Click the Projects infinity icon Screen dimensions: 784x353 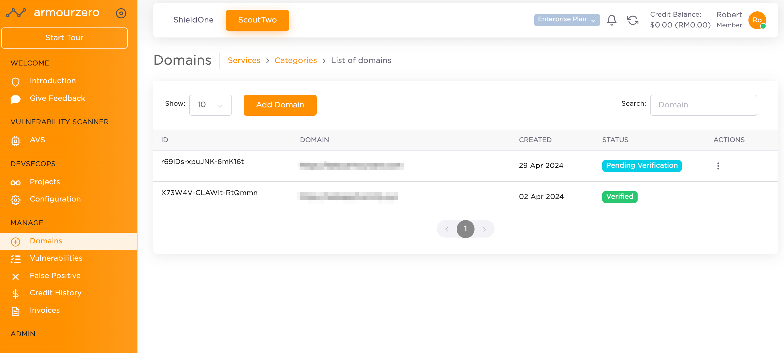pyautogui.click(x=16, y=182)
